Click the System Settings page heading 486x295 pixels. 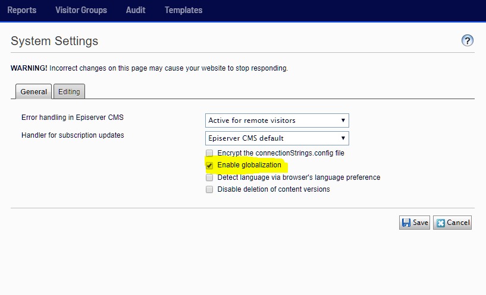tap(55, 41)
